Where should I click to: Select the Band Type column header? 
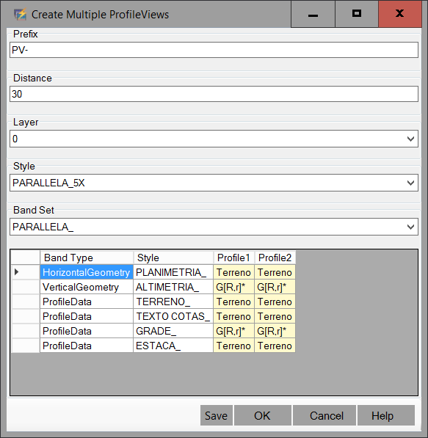tap(87, 258)
